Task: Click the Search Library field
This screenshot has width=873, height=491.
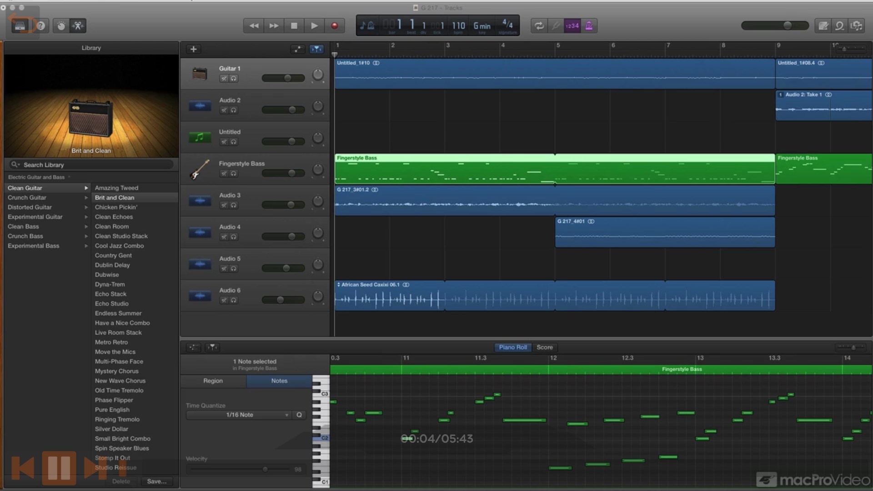Action: point(91,165)
